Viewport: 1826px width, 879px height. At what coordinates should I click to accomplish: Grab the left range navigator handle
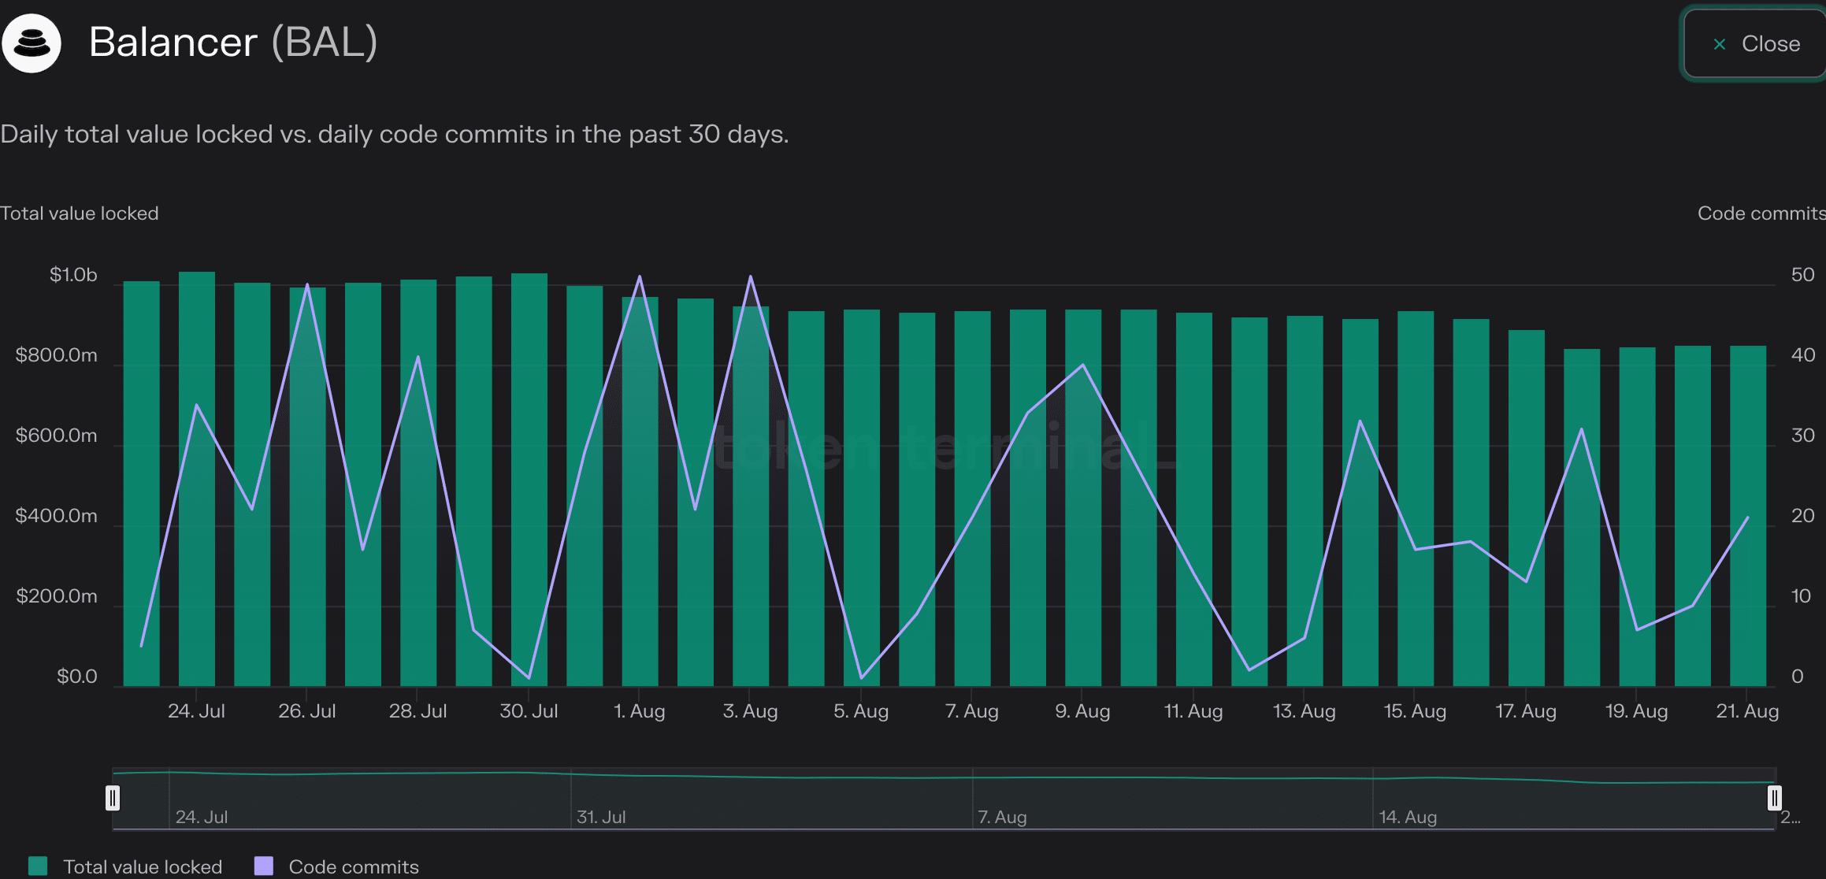pos(113,798)
